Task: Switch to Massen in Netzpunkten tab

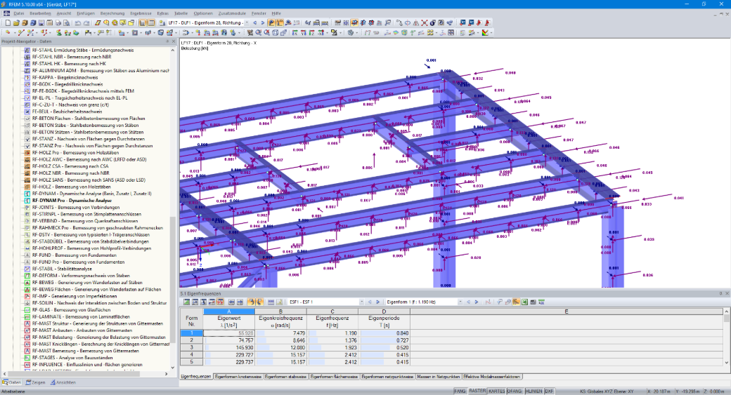Action: click(438, 376)
